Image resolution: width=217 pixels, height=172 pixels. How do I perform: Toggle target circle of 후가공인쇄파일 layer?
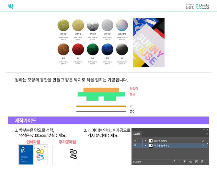[202, 146]
